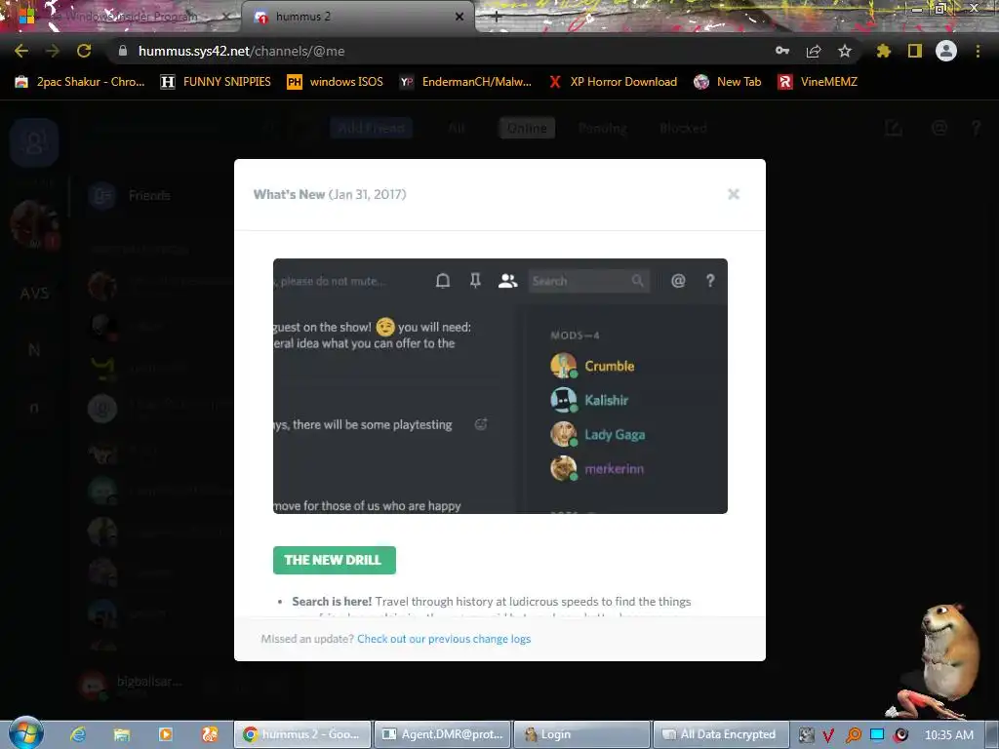Viewport: 999px width, 749px height.
Task: Open windows ISOS bookmark
Action: (336, 82)
